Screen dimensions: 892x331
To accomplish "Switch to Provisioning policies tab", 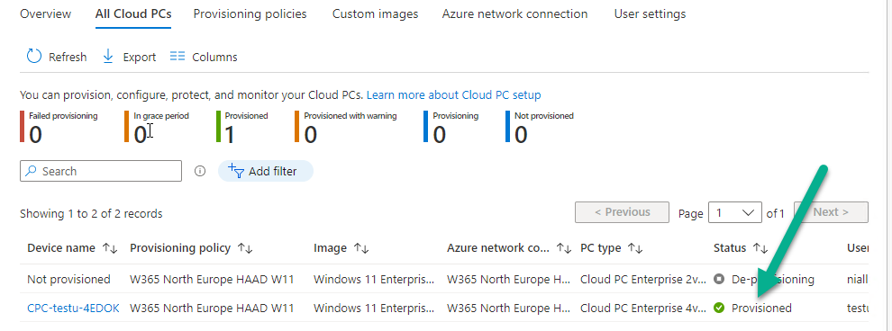I will point(250,13).
